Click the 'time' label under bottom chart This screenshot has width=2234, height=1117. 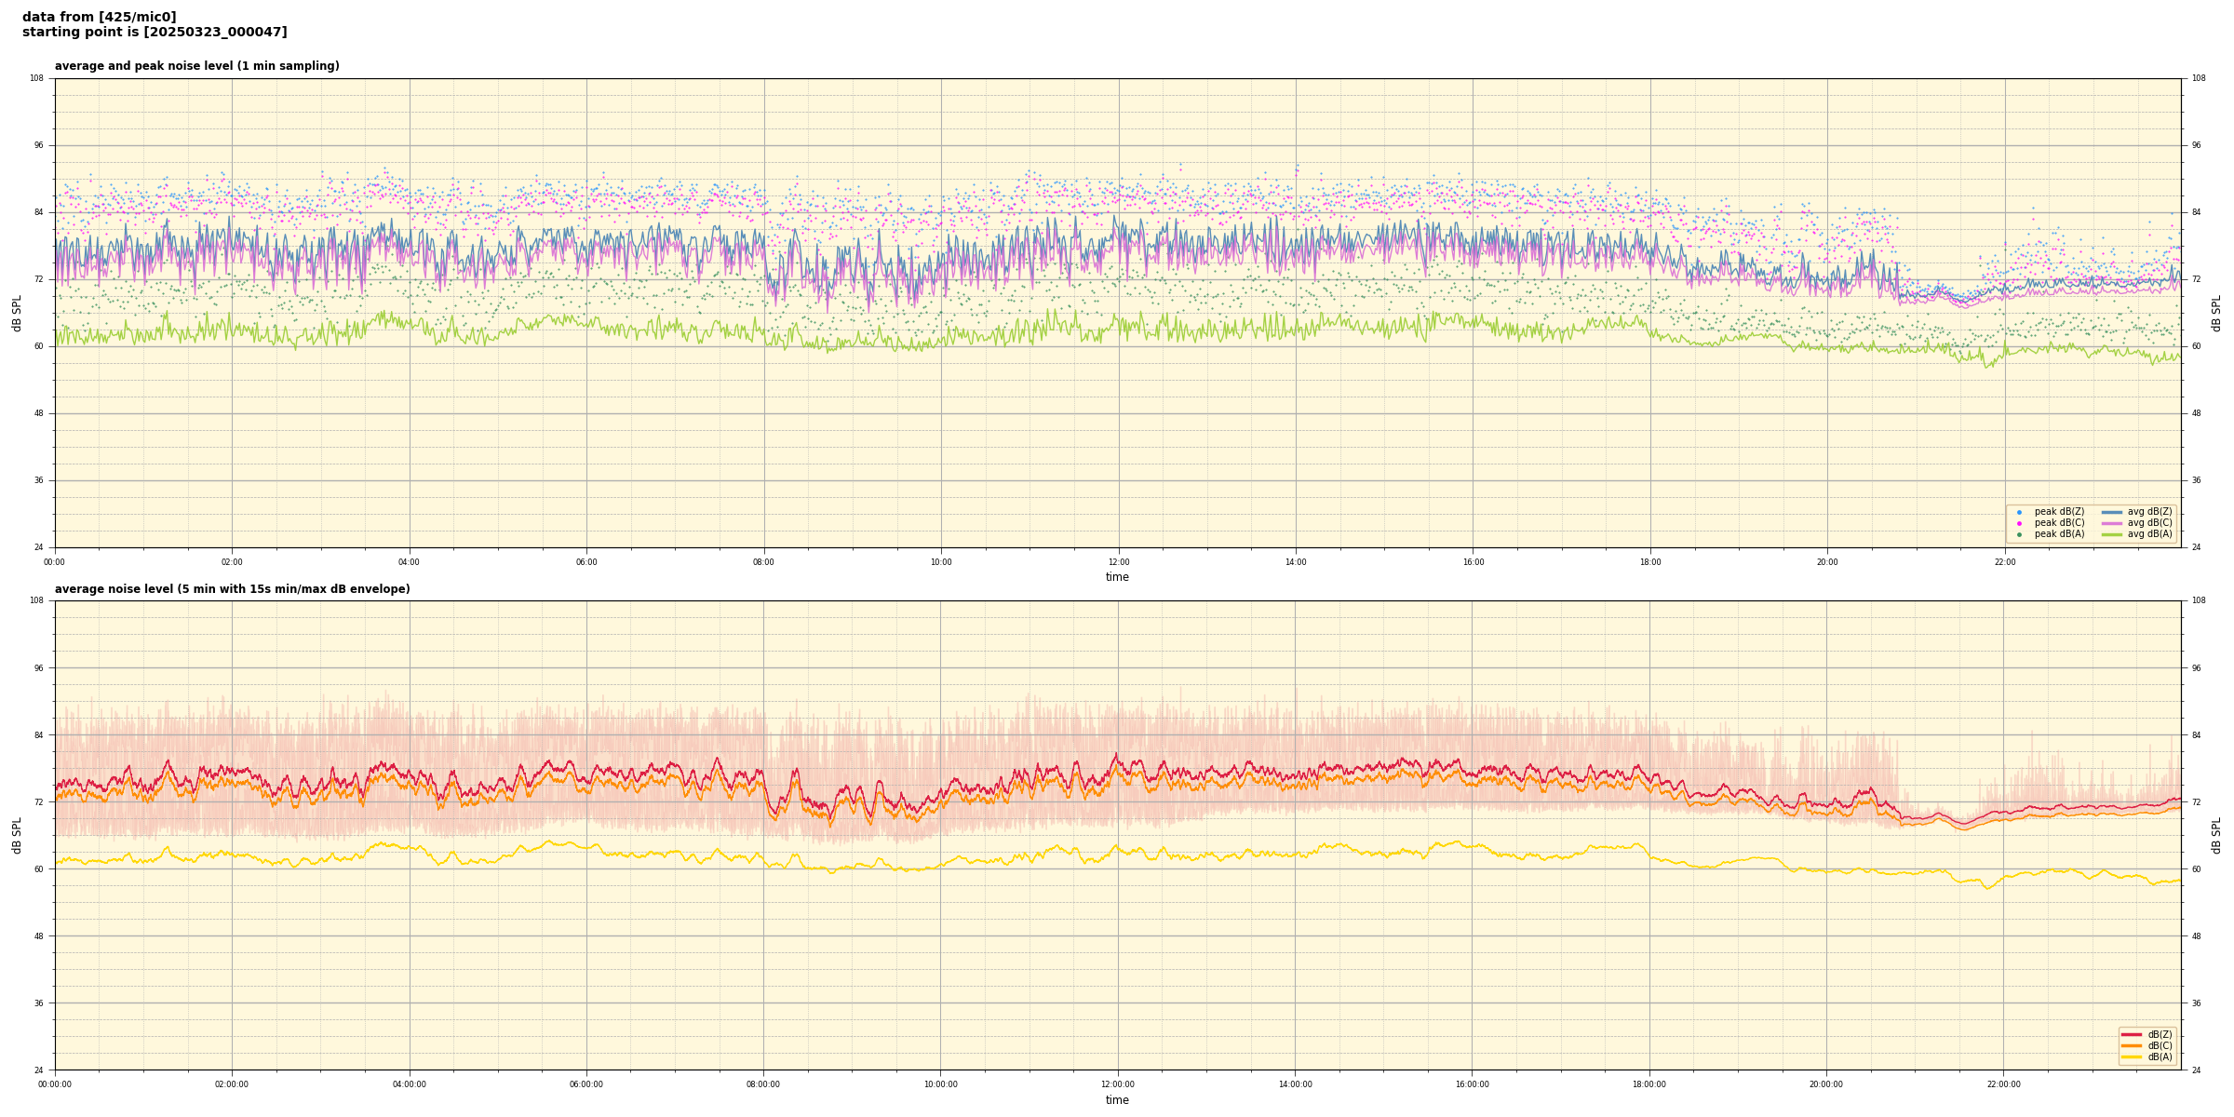point(1117,1100)
